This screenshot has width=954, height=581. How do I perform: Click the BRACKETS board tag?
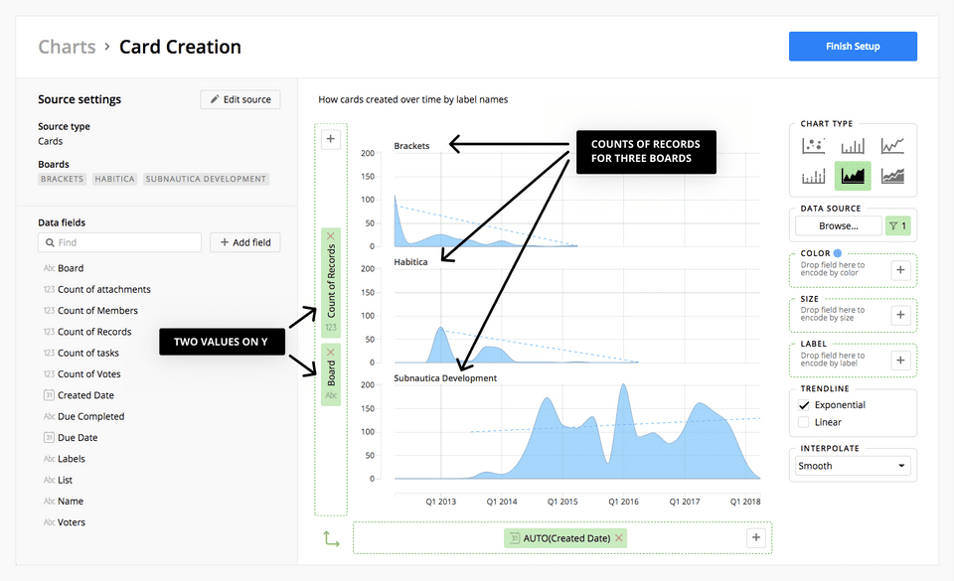coord(62,179)
